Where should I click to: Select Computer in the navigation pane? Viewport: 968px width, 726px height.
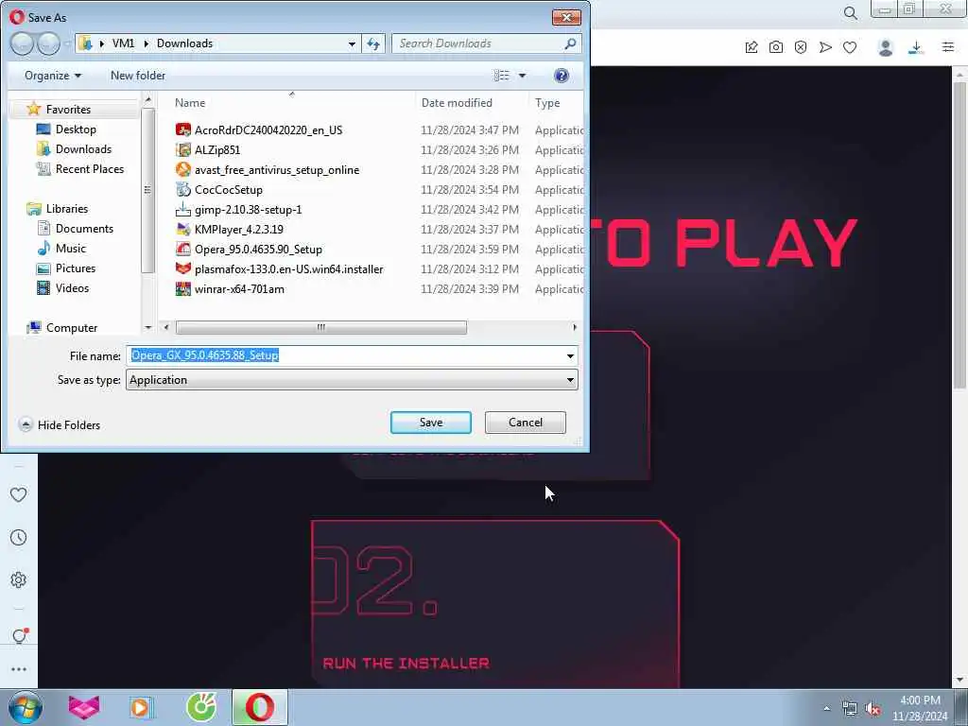pos(71,328)
